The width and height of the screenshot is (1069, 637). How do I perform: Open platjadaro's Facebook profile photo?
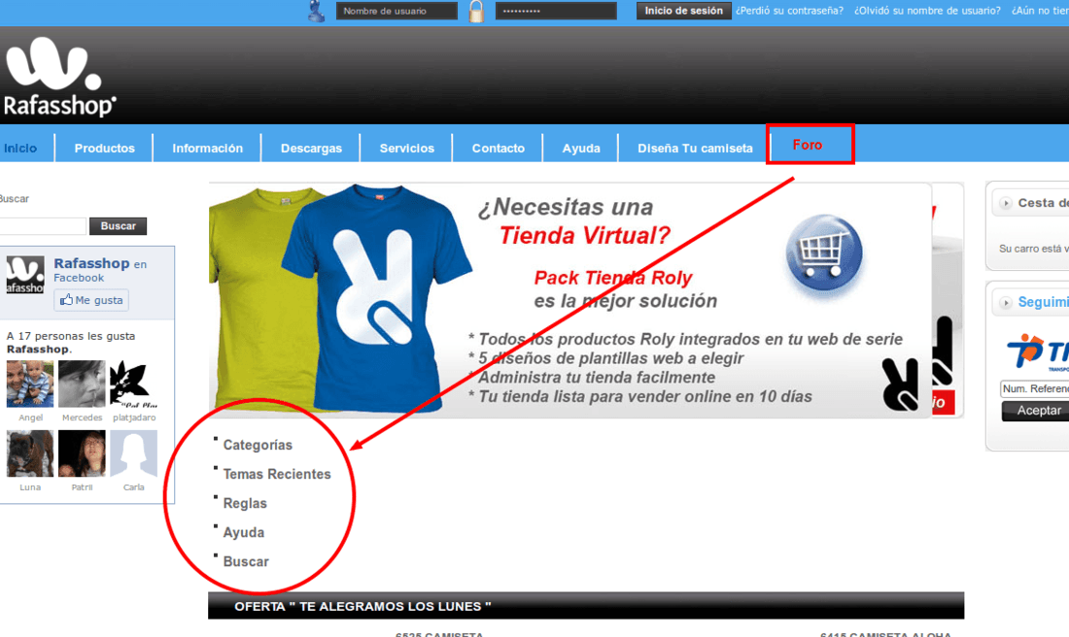[x=134, y=384]
